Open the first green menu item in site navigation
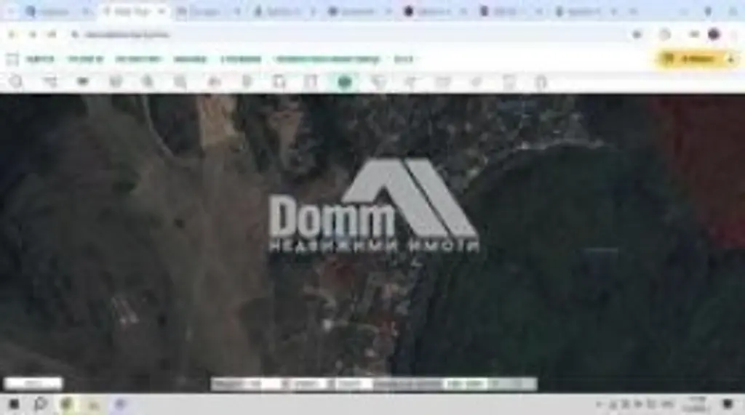Viewport: 745px width, 415px height. tap(40, 60)
